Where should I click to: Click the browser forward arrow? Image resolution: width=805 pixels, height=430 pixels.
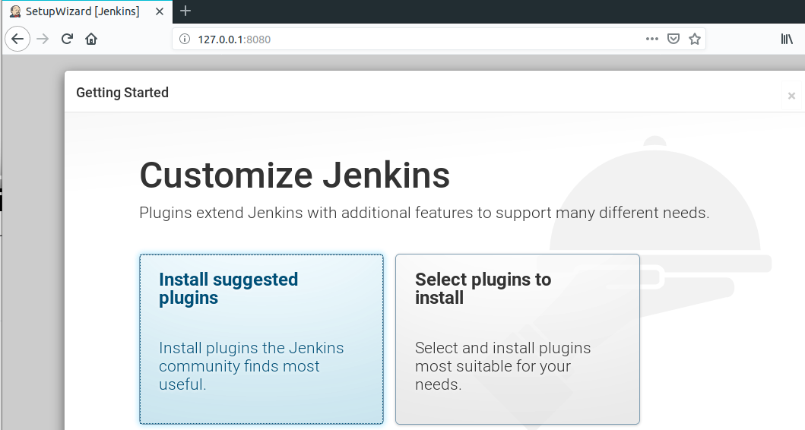(x=43, y=39)
